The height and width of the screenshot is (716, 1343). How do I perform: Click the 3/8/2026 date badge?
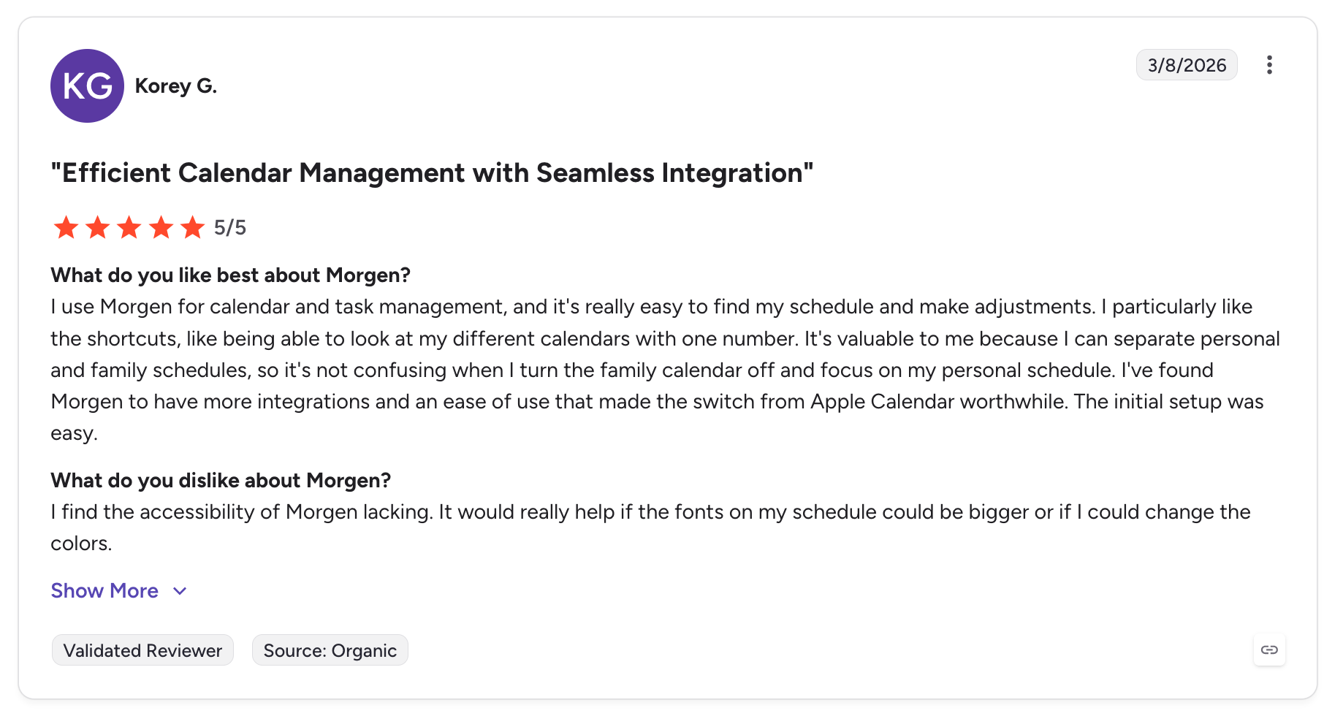point(1187,65)
